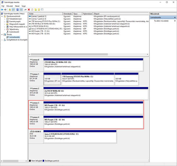The image size is (177, 166).
Task: Open the Súgó menu
Action: [x=24, y=6]
